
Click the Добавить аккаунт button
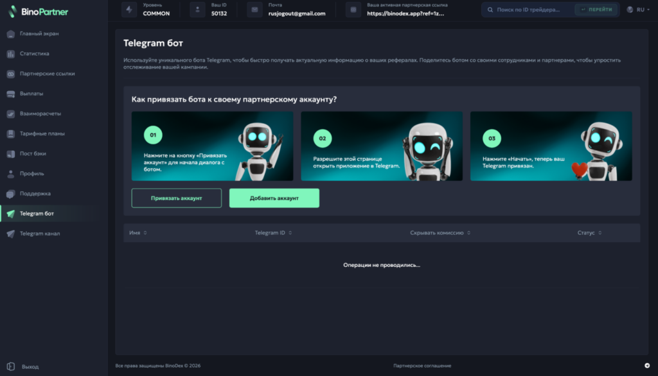[x=274, y=198]
